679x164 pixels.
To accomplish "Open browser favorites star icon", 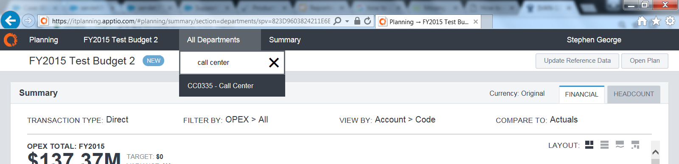I will [656, 21].
